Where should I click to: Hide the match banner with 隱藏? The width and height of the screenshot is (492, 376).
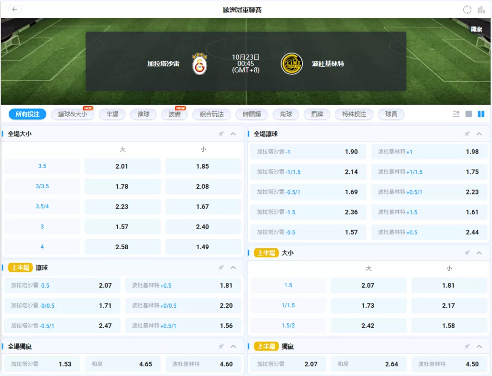click(x=476, y=29)
